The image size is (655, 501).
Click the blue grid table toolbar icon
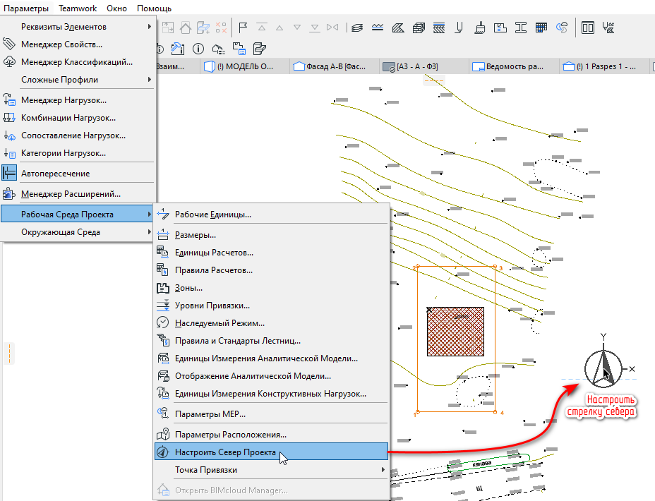pyautogui.click(x=541, y=28)
